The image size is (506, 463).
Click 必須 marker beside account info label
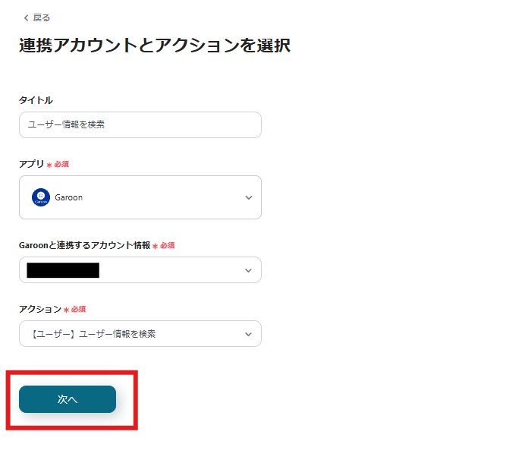tap(168, 246)
